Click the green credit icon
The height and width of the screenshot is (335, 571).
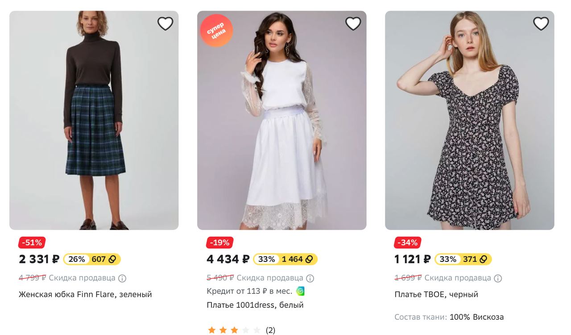click(300, 291)
